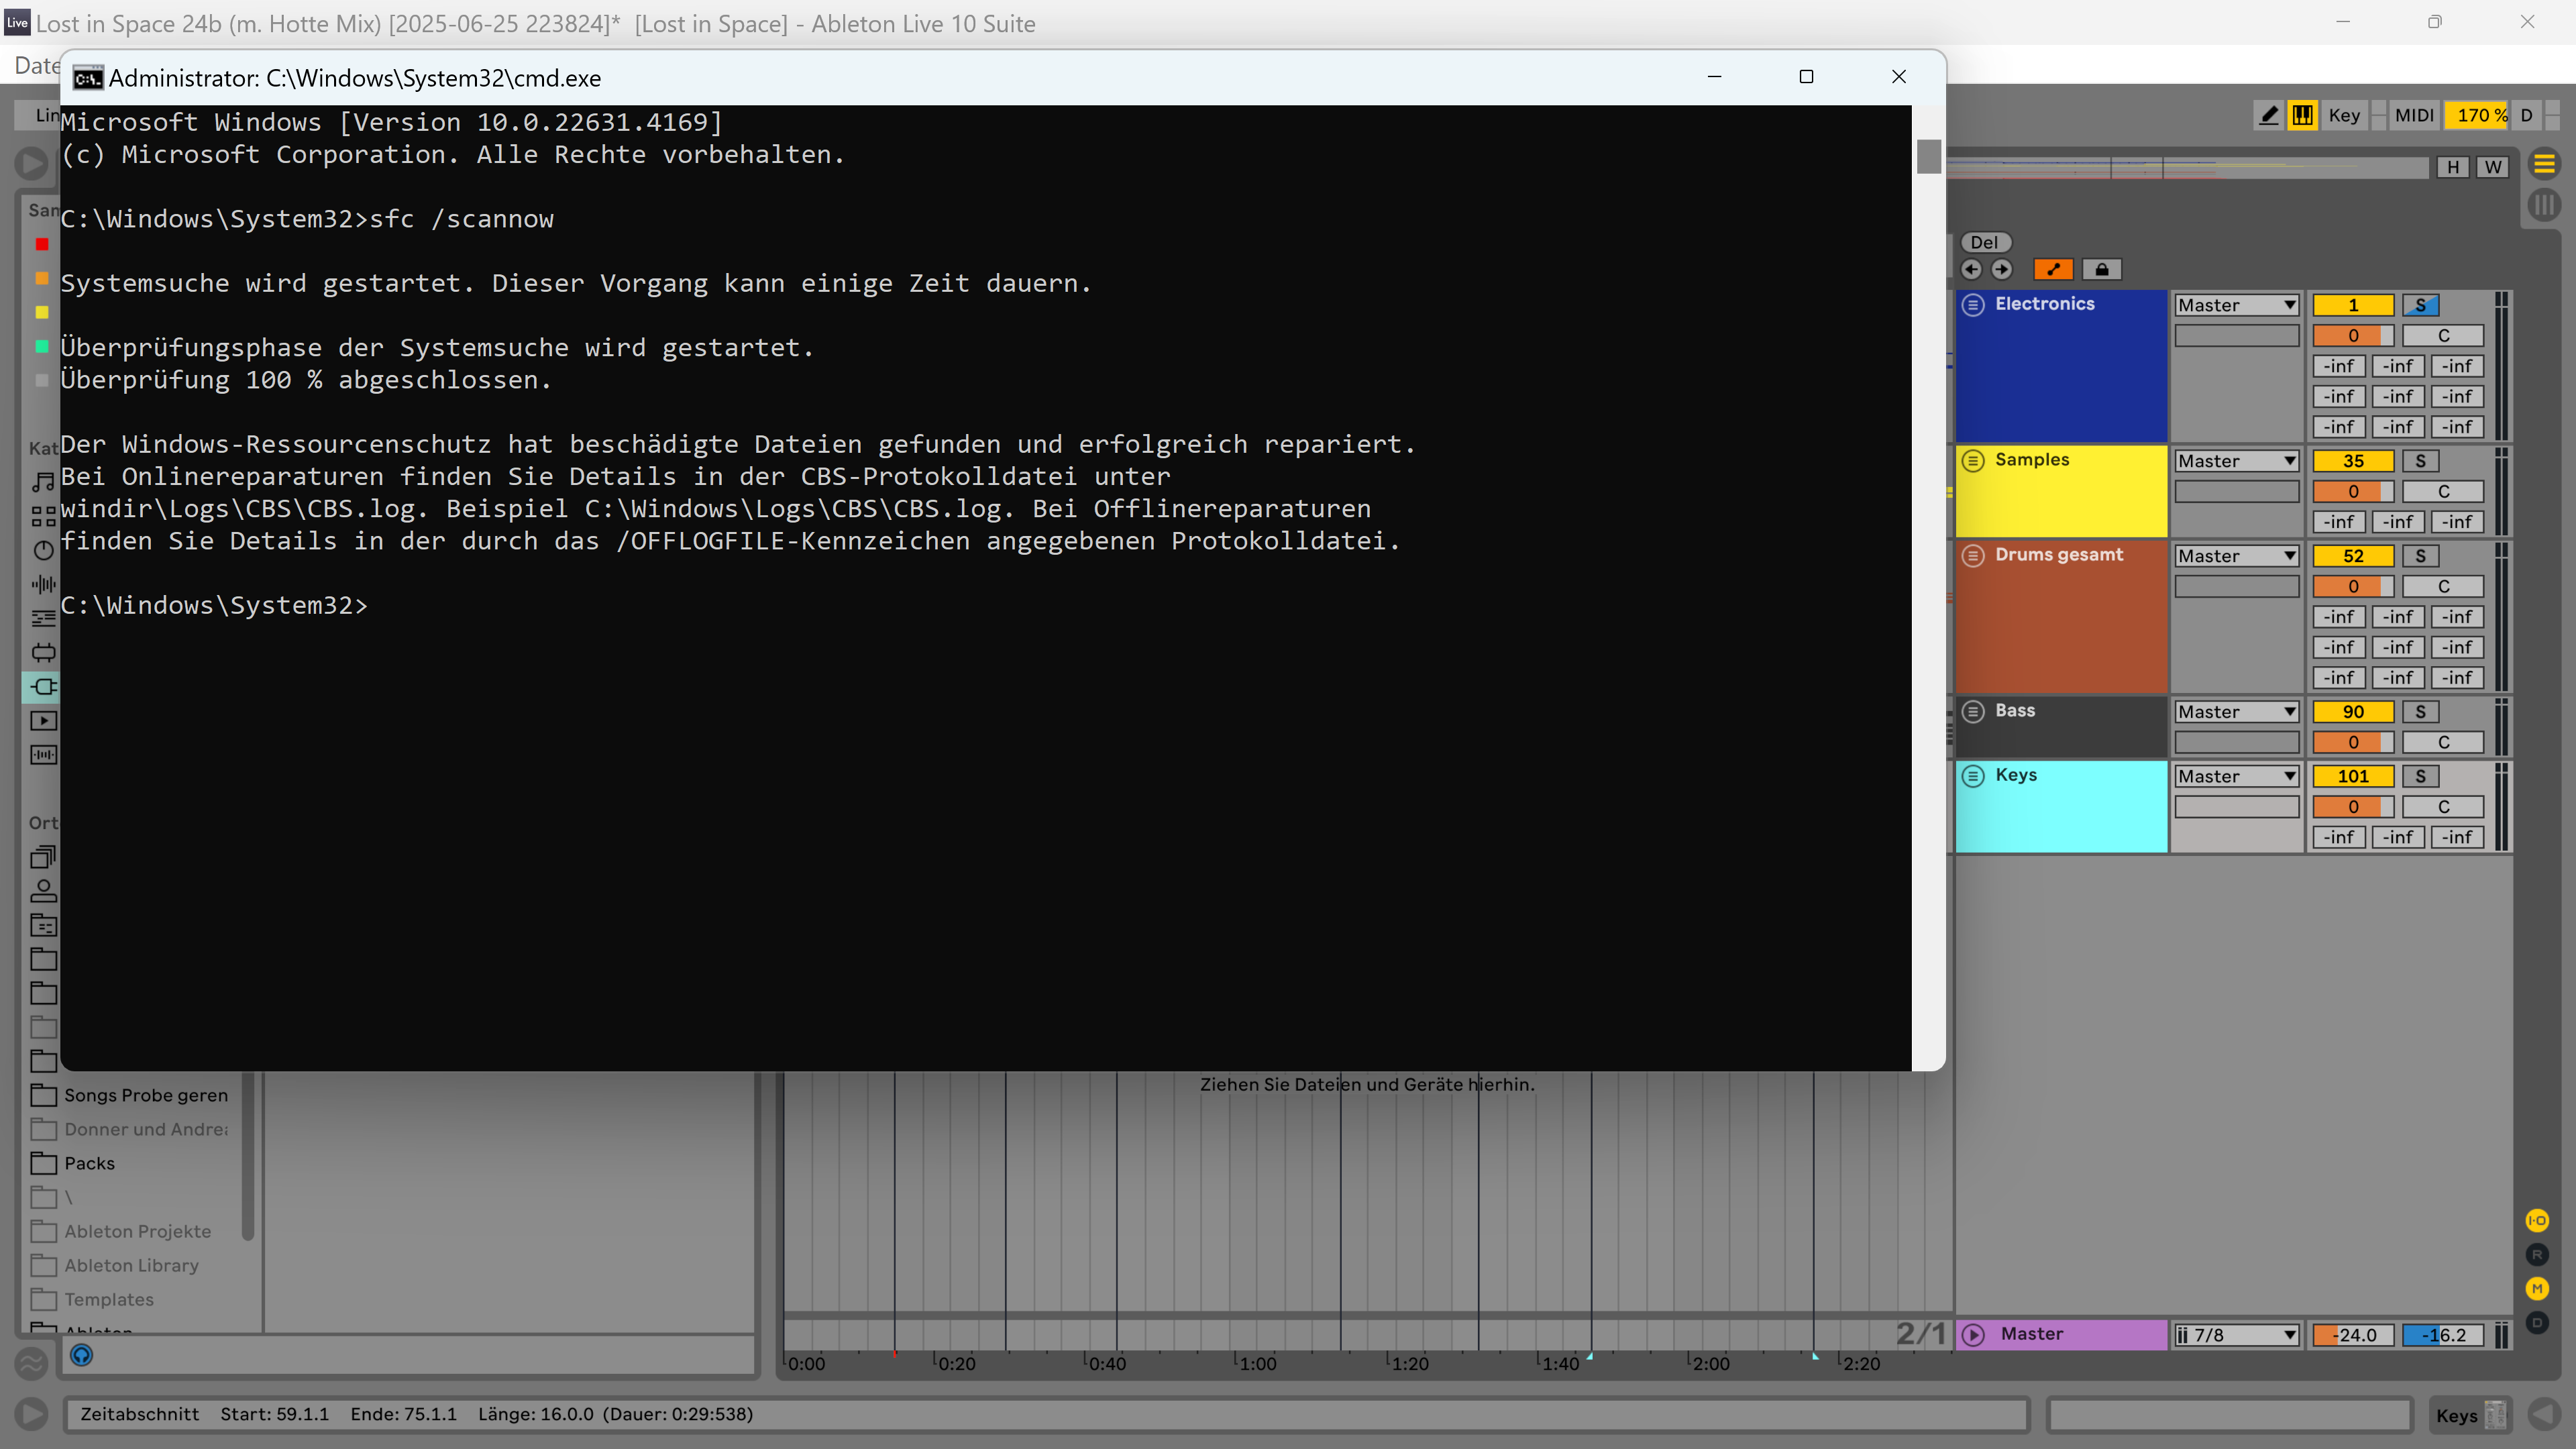2576x1449 pixels.
Task: Toggle browser preview headphone button
Action: (x=82, y=1355)
